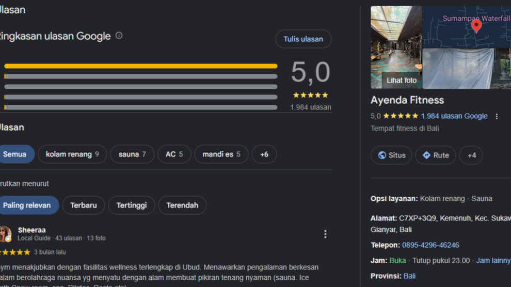Click the Tulis ulasan button
This screenshot has height=287, width=511.
(303, 39)
